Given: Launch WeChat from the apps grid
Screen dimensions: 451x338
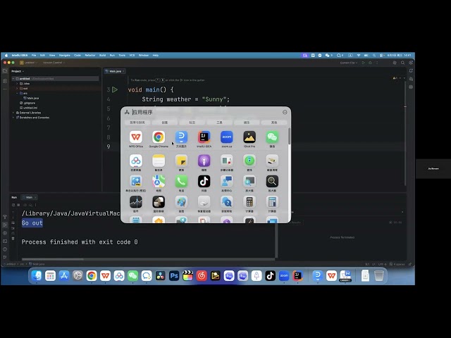Looking at the screenshot, I should point(272,137).
